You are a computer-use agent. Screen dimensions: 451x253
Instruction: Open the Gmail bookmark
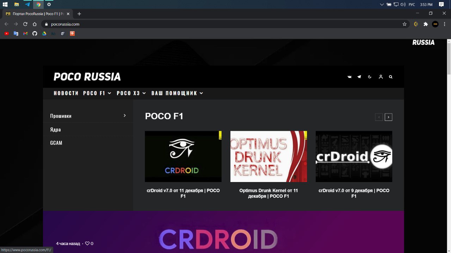click(x=25, y=33)
